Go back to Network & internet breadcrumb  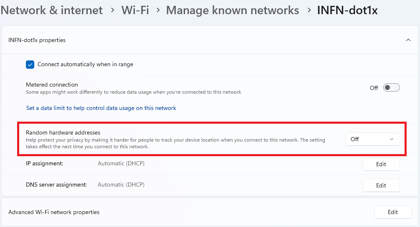pyautogui.click(x=52, y=10)
